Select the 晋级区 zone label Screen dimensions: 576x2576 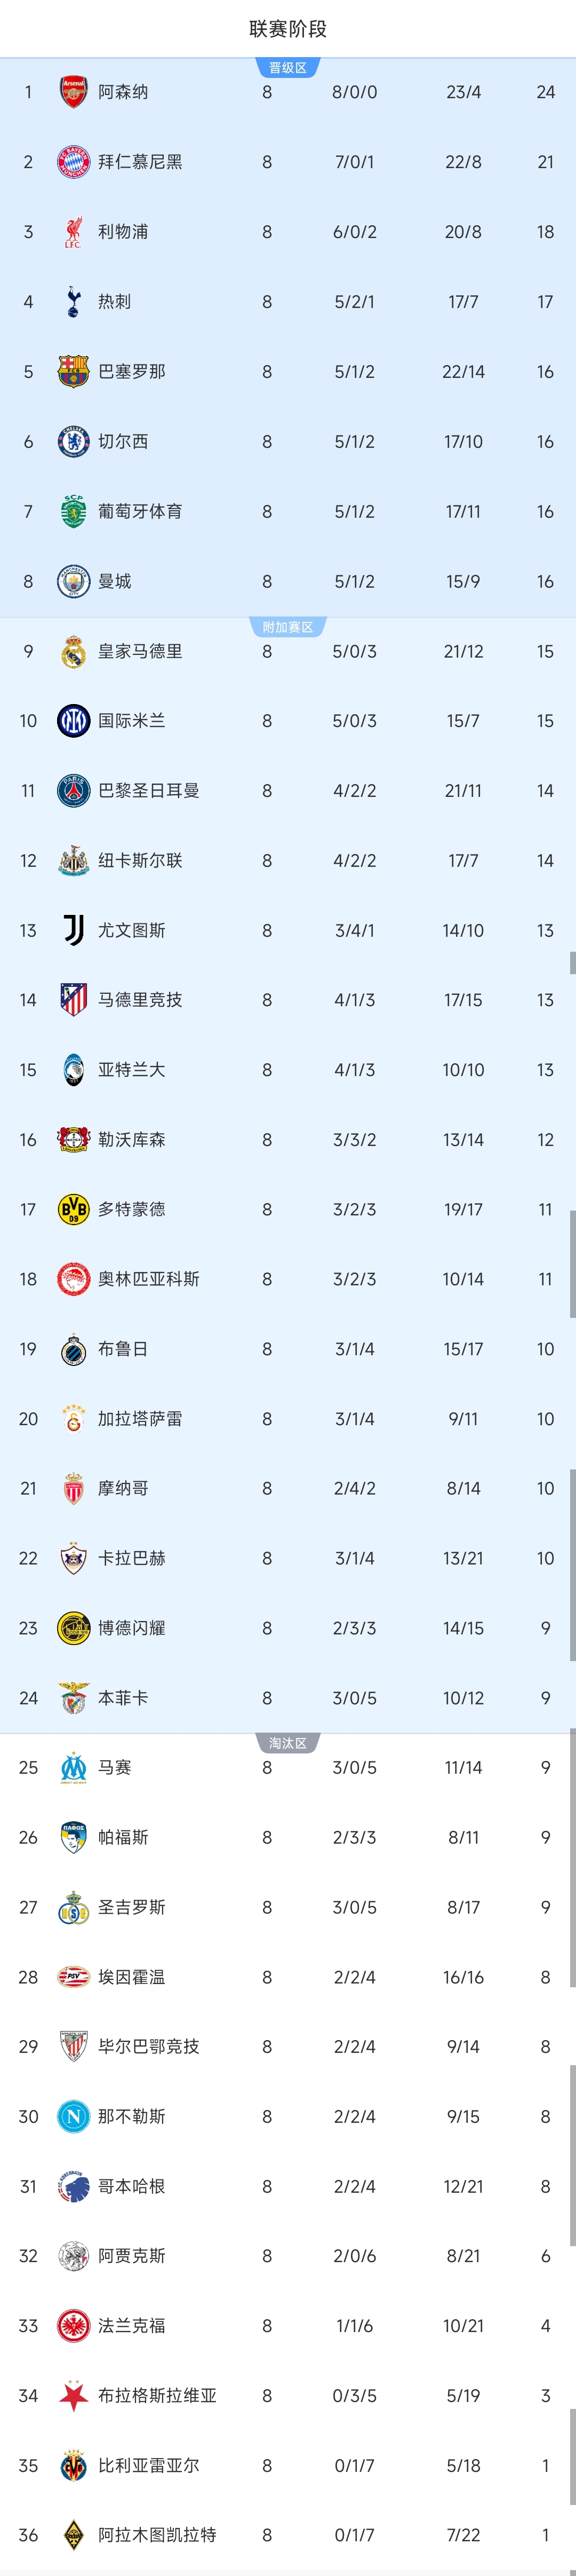[x=288, y=68]
